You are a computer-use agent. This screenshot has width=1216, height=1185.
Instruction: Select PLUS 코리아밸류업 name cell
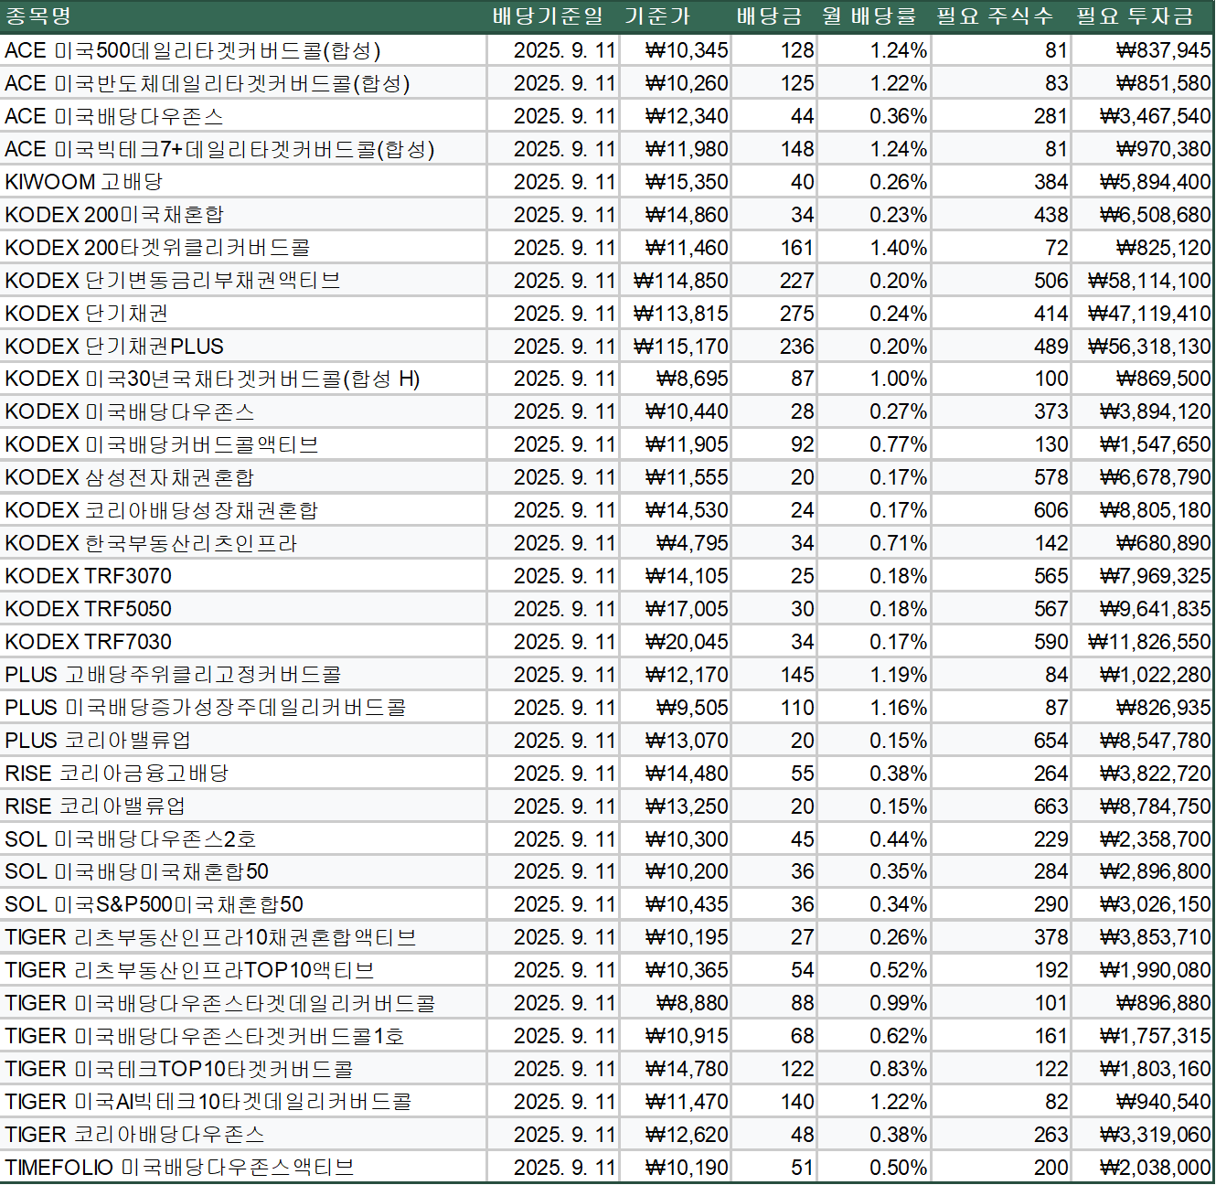point(243,741)
